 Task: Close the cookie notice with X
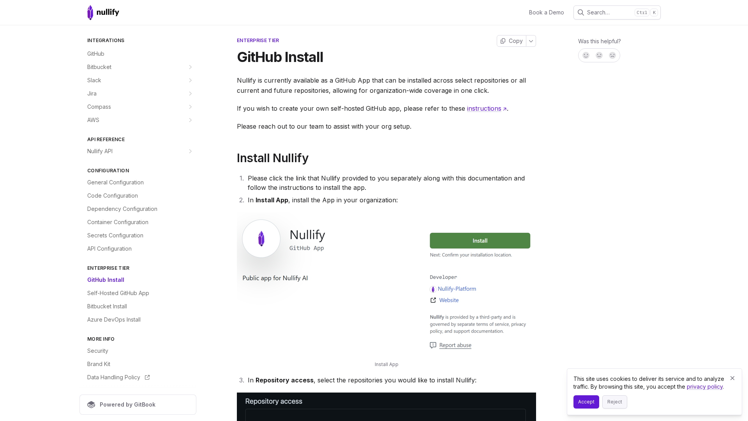732,378
